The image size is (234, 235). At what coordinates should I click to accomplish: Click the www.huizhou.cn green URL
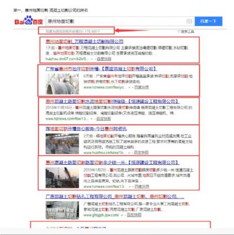[105, 153]
